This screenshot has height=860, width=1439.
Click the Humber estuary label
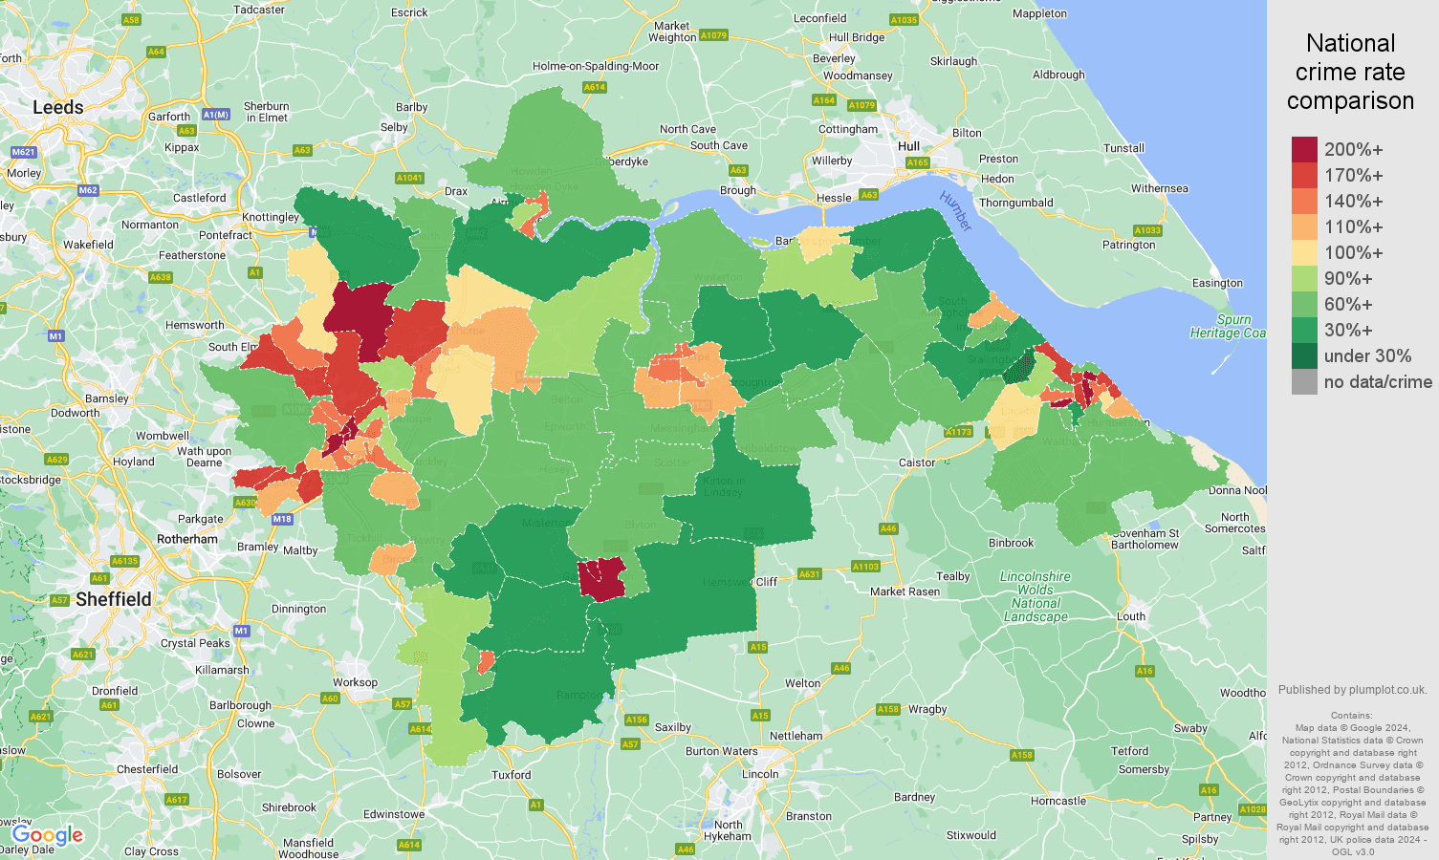pos(955,211)
